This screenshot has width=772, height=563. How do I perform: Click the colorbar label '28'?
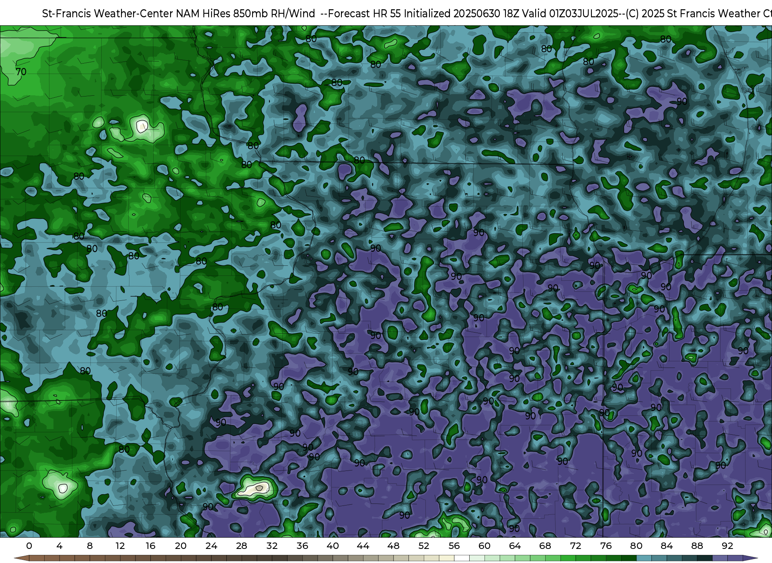coord(242,546)
